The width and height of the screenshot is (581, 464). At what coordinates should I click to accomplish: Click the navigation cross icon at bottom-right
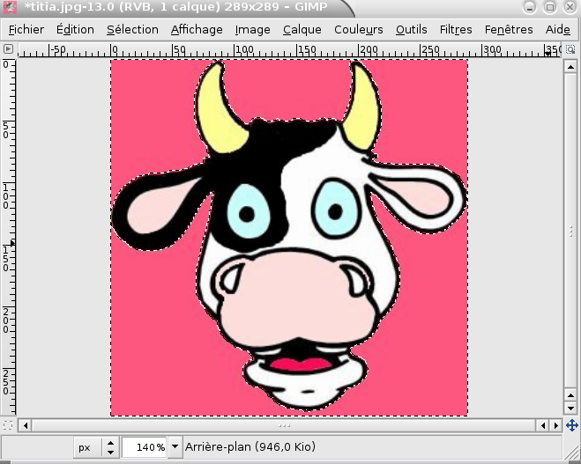571,425
